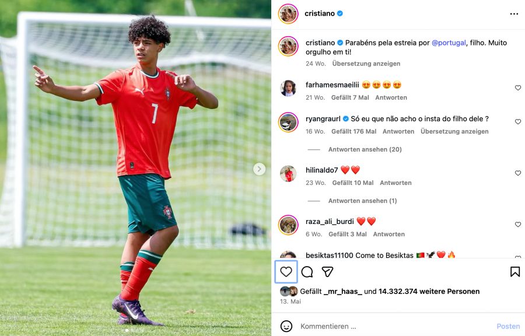Viewport: 525px width, 336px height.
Task: Open cristiano's profile picture in the header
Action: [x=288, y=14]
